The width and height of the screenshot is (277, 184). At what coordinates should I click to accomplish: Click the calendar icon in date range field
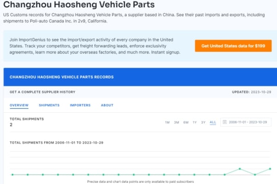tap(224, 122)
